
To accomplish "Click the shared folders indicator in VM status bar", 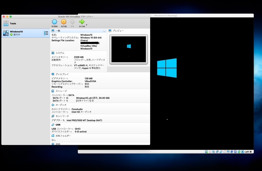I will tap(224, 151).
